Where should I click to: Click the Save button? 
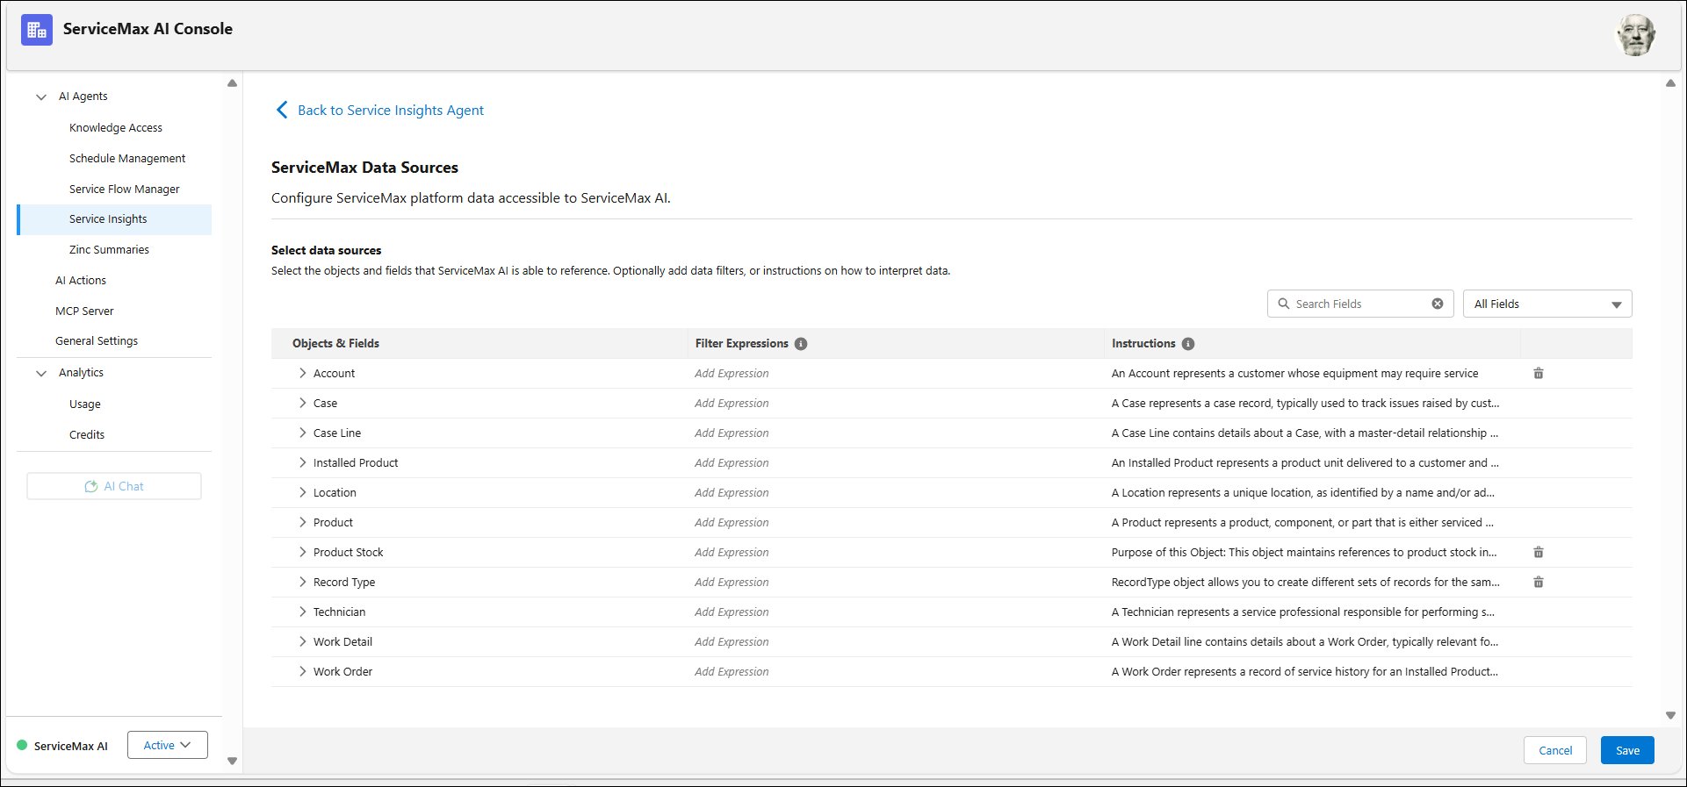coord(1627,750)
